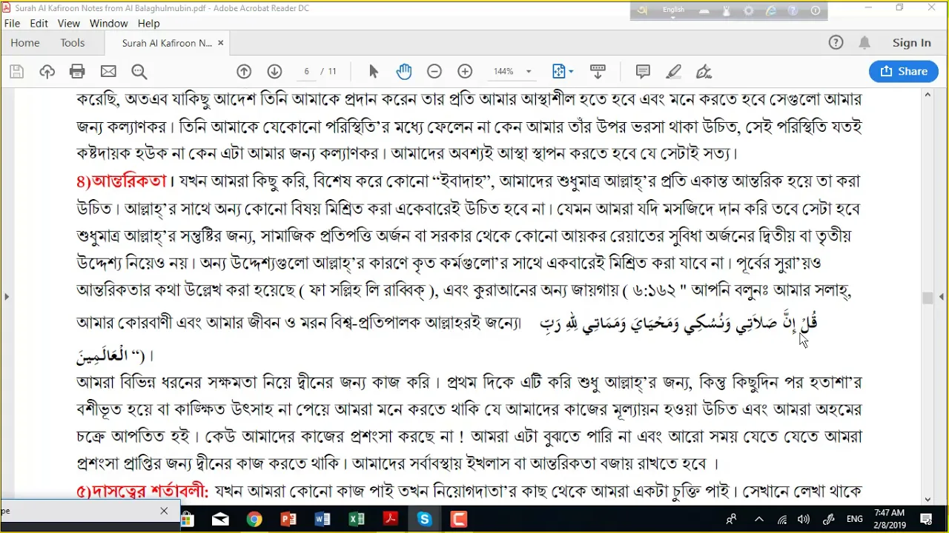Switch to the Tools tab
The width and height of the screenshot is (949, 533).
pyautogui.click(x=73, y=43)
